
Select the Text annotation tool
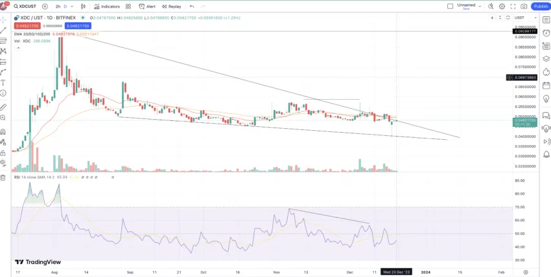tap(3, 83)
